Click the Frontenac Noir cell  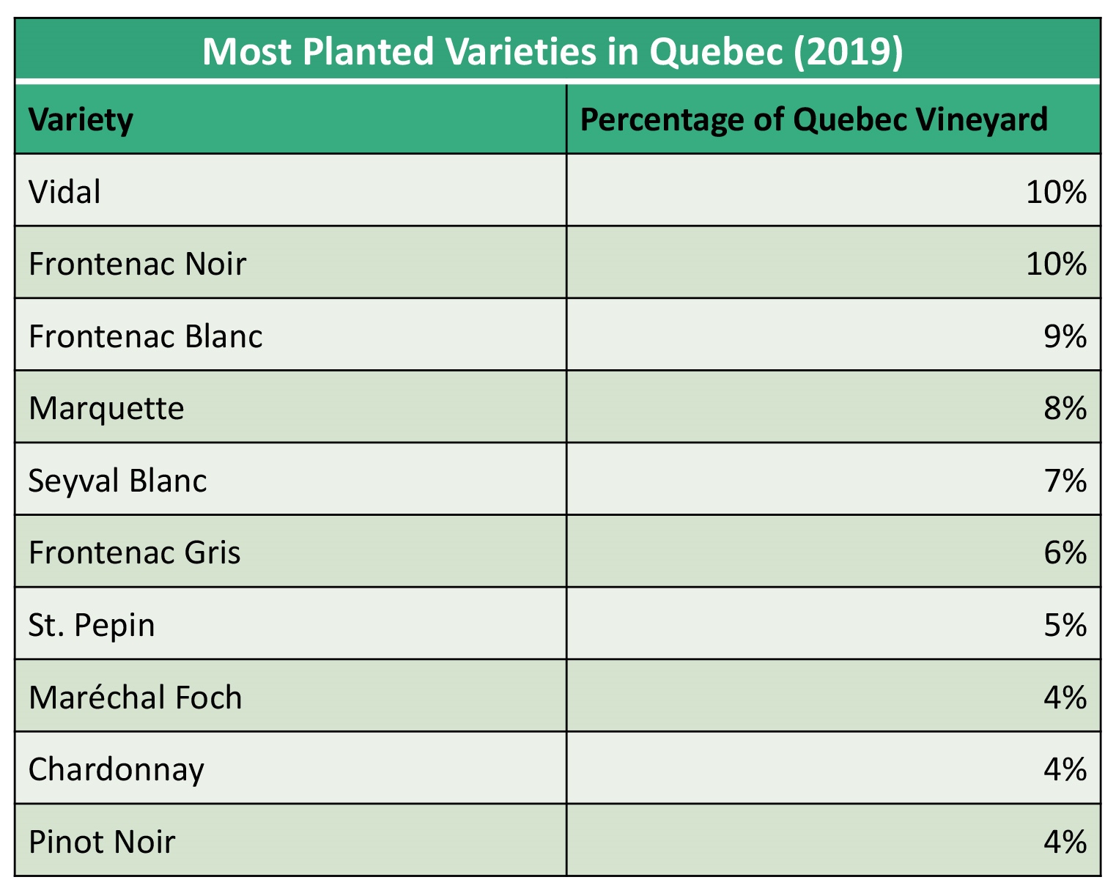pos(137,264)
